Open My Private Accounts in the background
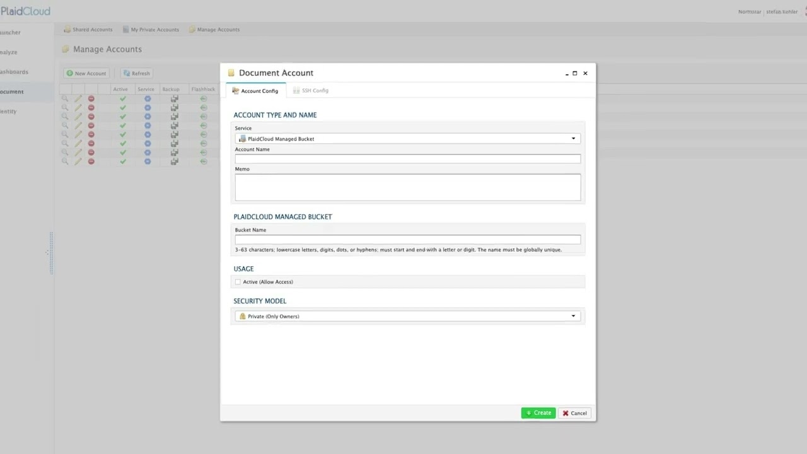The image size is (807, 454). pyautogui.click(x=151, y=30)
